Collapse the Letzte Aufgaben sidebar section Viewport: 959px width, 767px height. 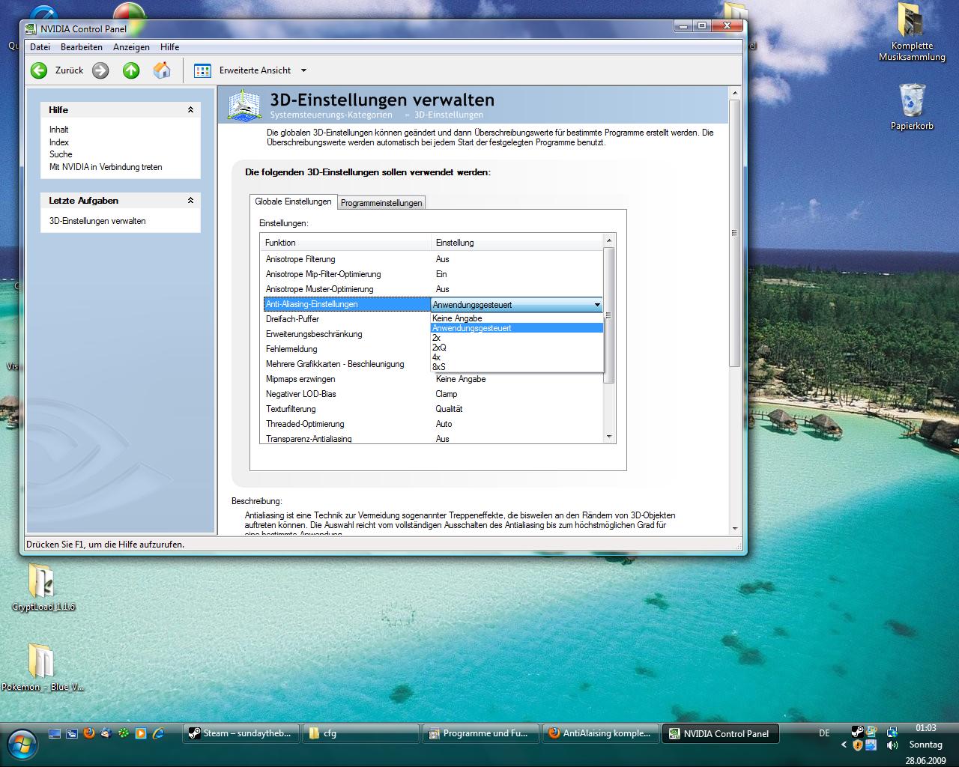pos(190,201)
